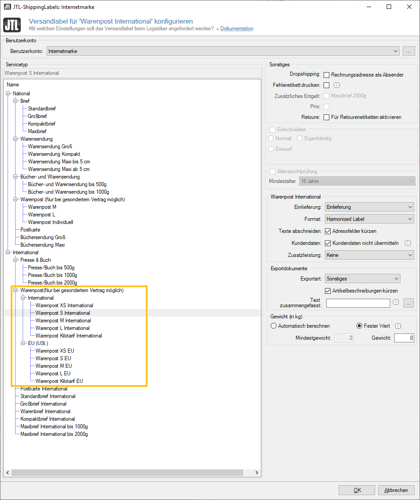
Task: Select Warenpost M International in tree
Action: click(x=63, y=321)
